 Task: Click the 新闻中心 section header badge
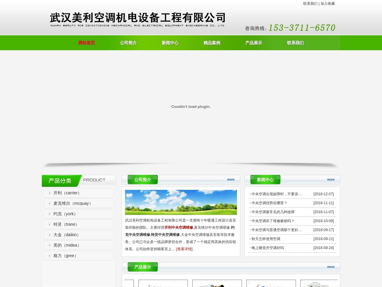click(x=265, y=180)
